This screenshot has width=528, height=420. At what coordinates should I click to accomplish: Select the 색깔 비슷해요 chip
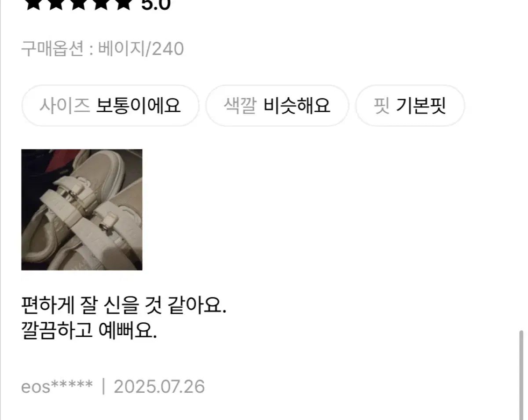pos(277,106)
